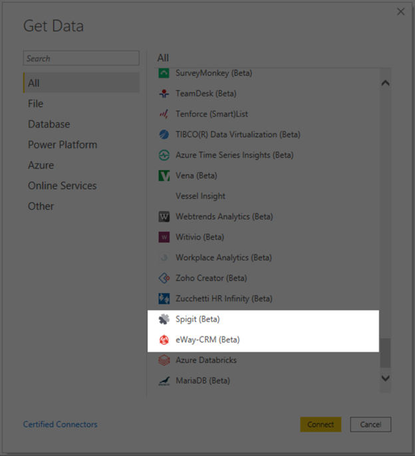Select 'Webtrends Analytics (Beta)' text
The width and height of the screenshot is (415, 456).
(224, 217)
